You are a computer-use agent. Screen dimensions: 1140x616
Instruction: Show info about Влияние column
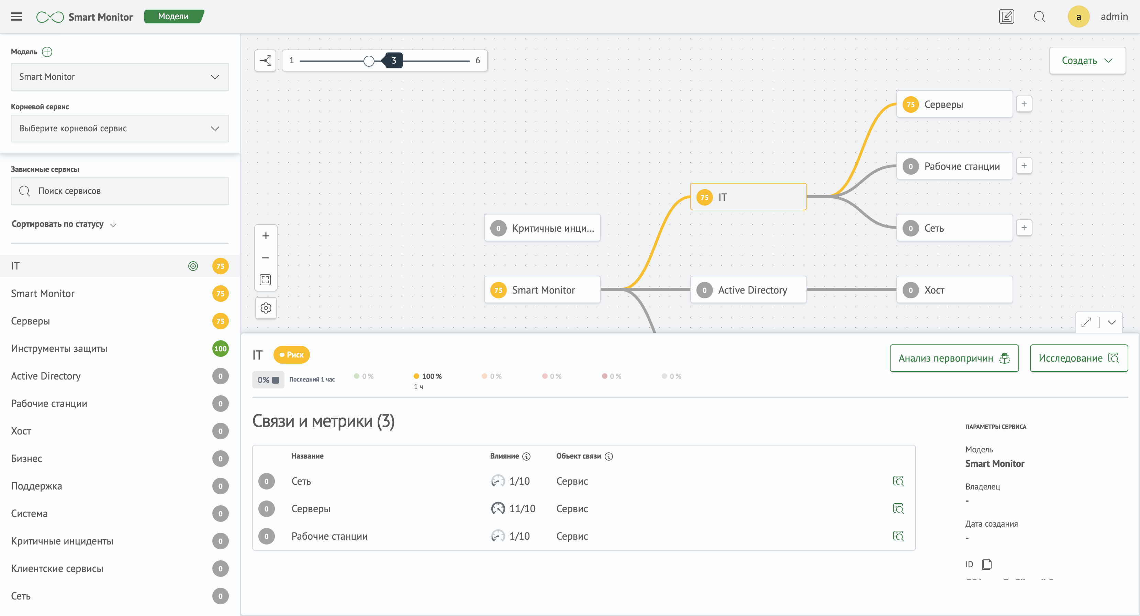coord(526,456)
